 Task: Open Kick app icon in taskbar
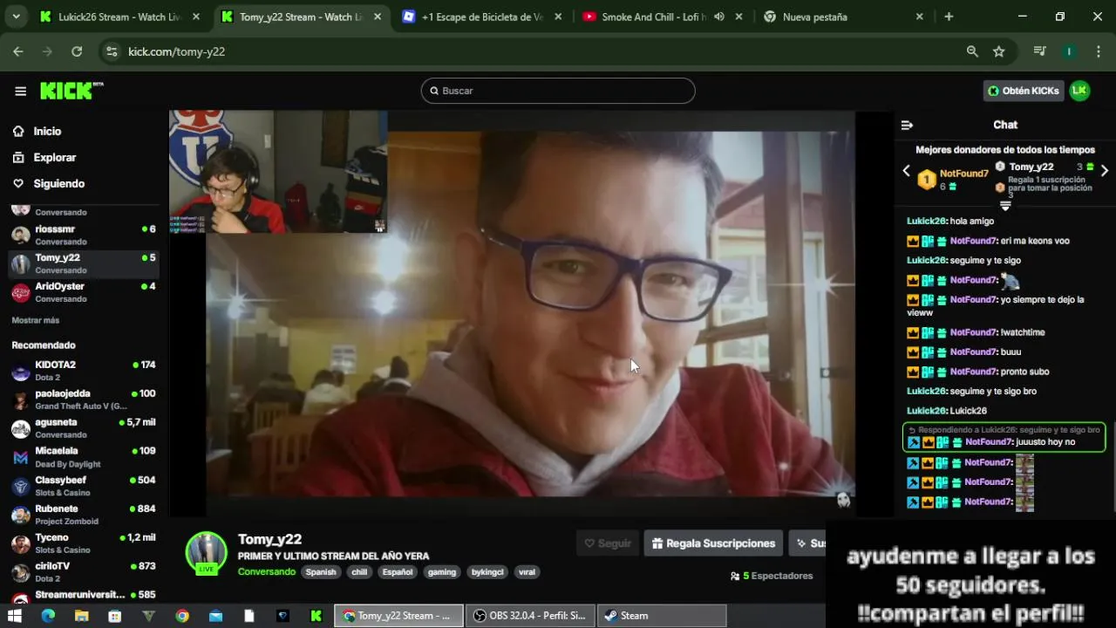(316, 616)
